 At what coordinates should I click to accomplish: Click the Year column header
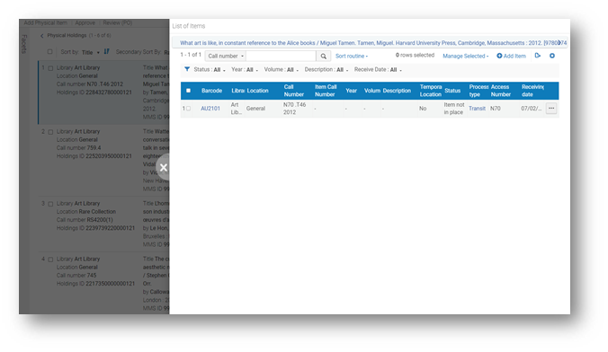pos(352,91)
